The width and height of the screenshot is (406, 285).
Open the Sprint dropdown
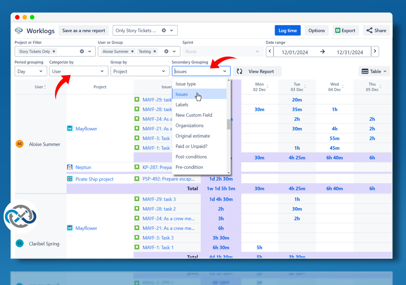(x=223, y=52)
